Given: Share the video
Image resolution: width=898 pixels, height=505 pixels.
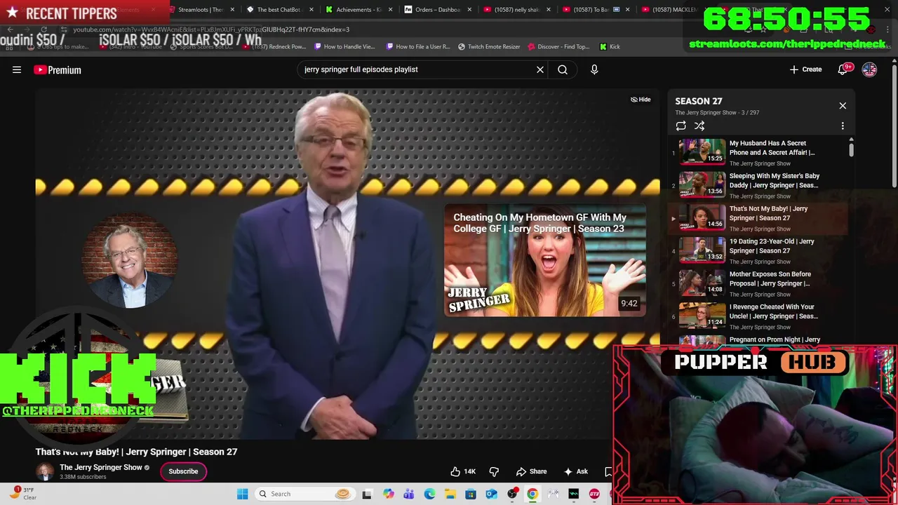Looking at the screenshot, I should [531, 471].
